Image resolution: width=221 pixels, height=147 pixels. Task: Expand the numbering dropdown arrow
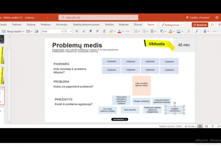pos(147,31)
